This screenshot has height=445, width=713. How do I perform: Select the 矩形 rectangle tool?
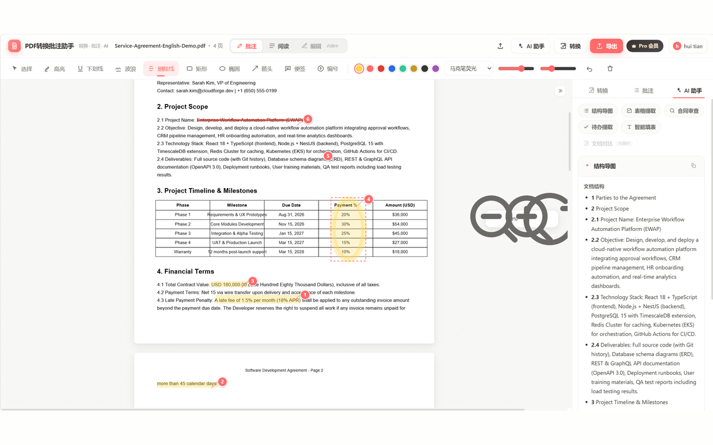click(197, 68)
